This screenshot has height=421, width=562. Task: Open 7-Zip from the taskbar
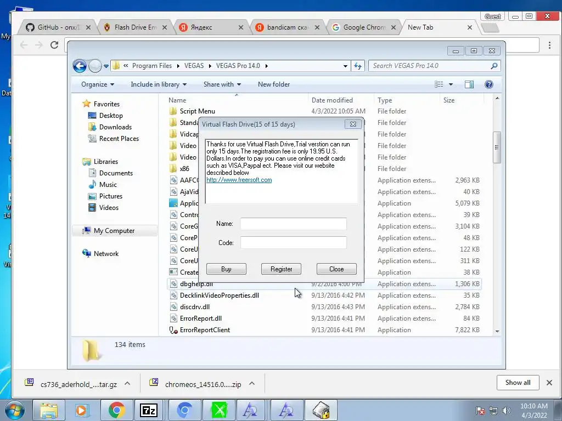click(x=148, y=410)
